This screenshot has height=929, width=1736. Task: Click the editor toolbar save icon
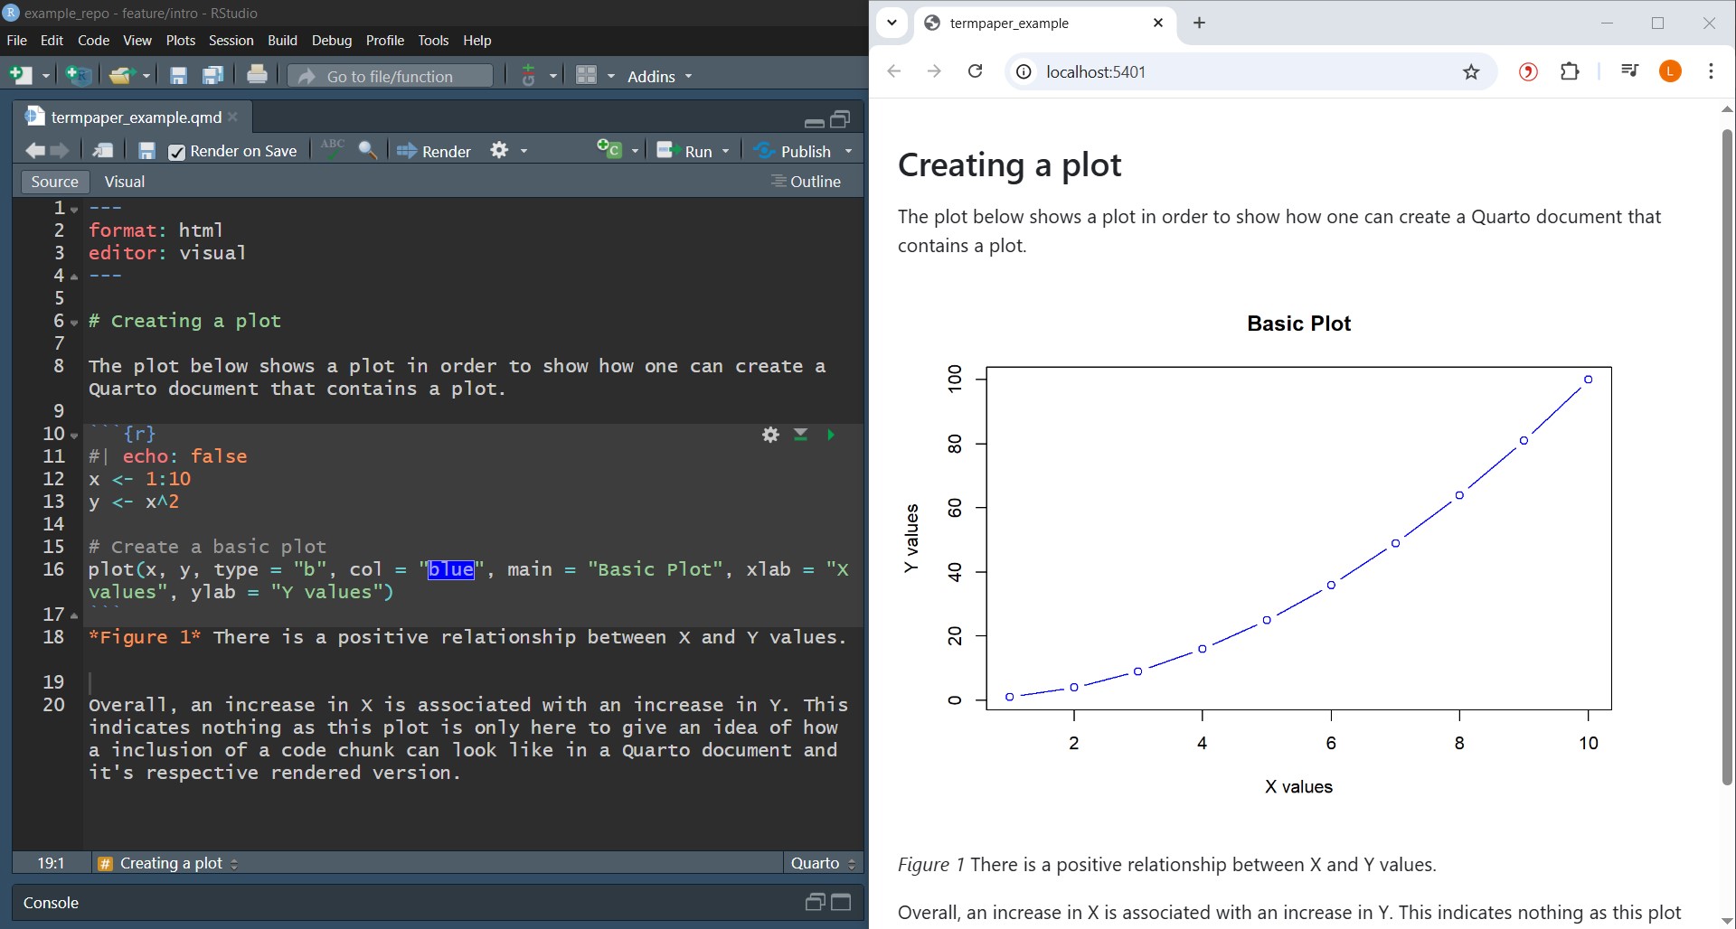(x=146, y=151)
